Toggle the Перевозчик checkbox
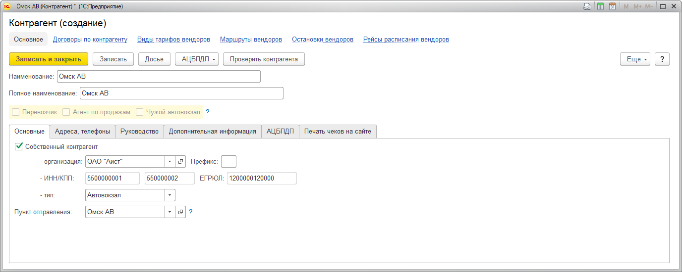Screen dimensions: 682x272 click(x=16, y=112)
